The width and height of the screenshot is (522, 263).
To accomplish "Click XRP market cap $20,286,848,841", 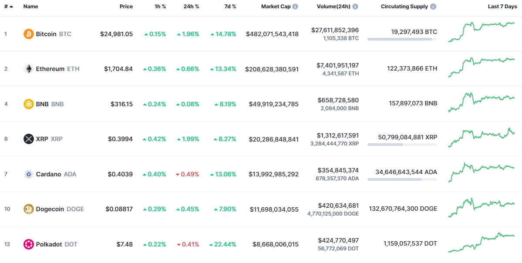I will click(x=274, y=139).
